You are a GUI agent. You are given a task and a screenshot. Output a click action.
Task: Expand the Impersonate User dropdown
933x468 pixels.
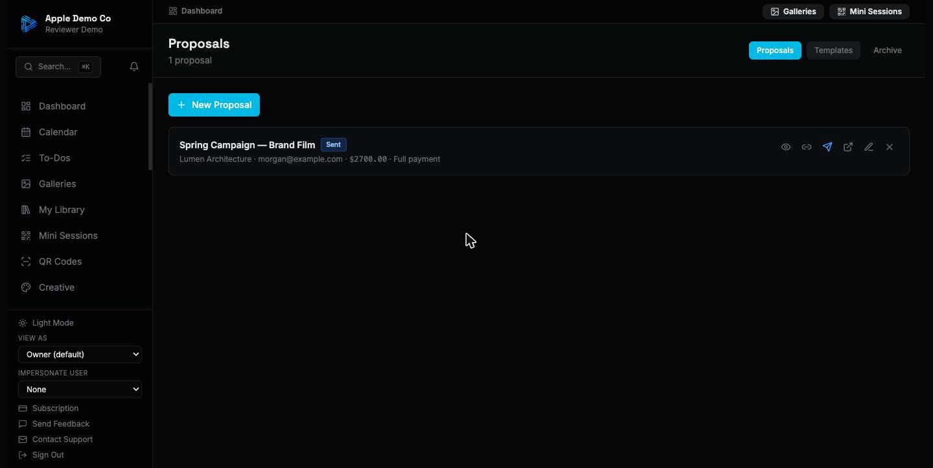[80, 389]
